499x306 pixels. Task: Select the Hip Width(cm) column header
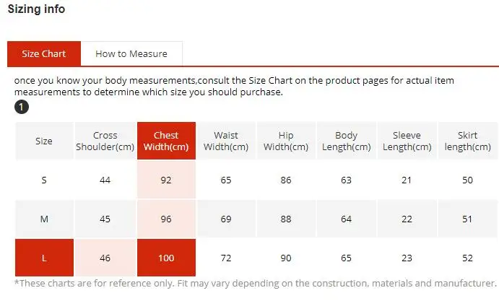pos(286,141)
